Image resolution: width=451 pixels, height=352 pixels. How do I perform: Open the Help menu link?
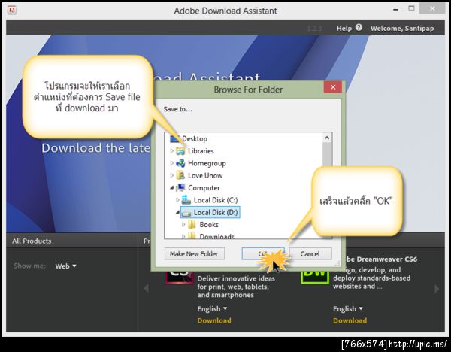[344, 29]
